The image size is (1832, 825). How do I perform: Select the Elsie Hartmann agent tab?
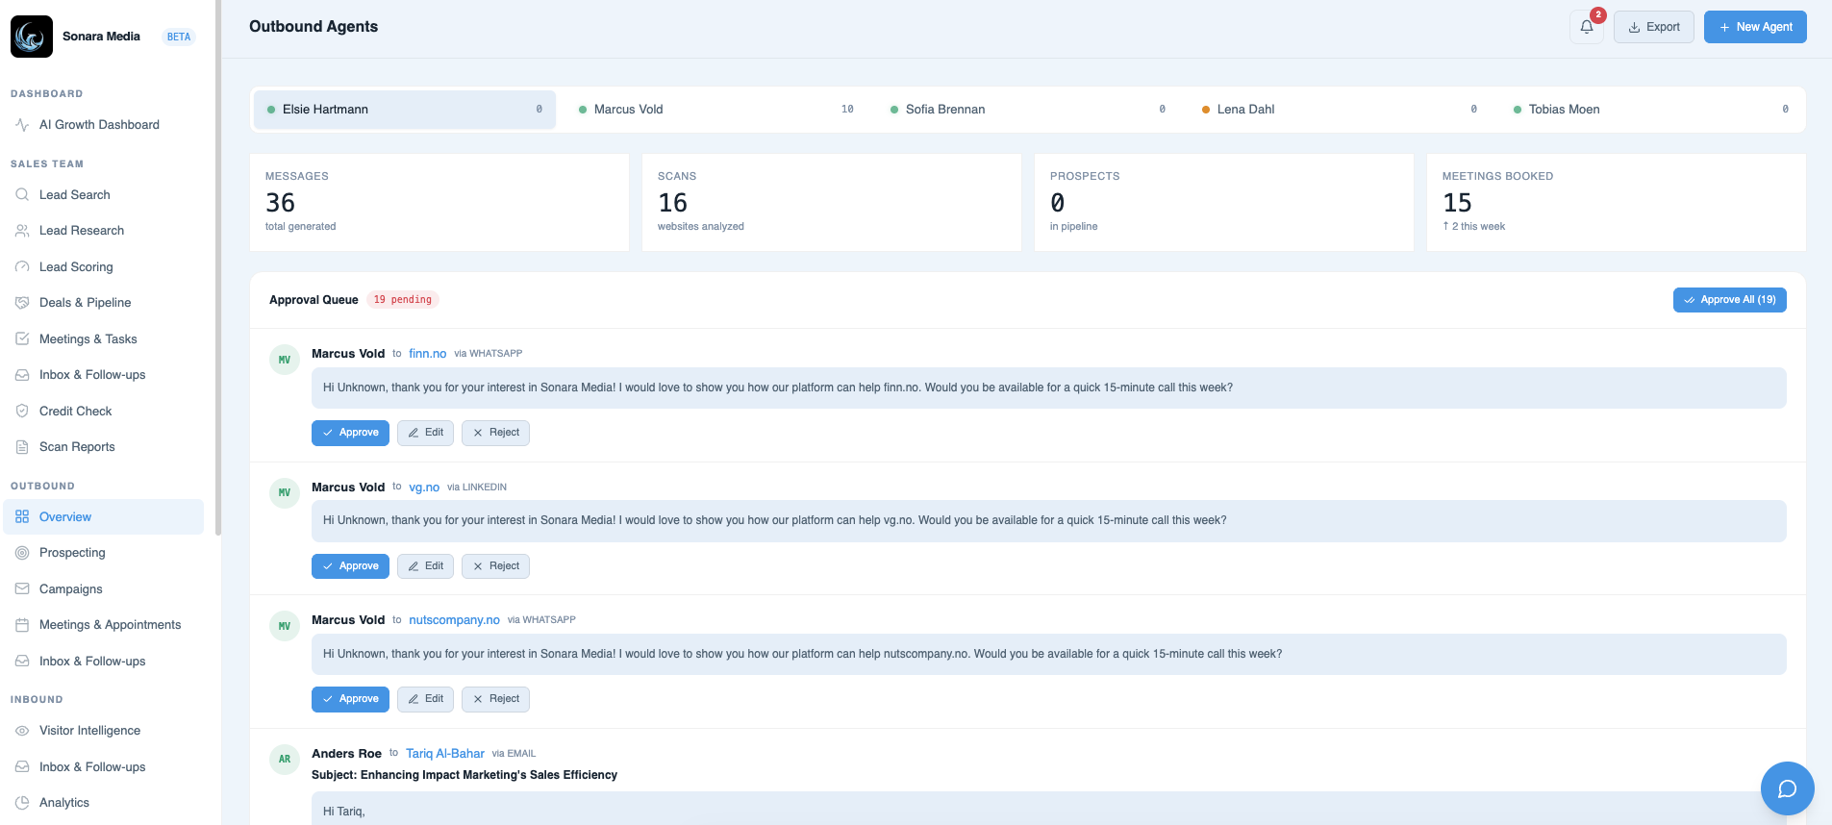coord(405,110)
